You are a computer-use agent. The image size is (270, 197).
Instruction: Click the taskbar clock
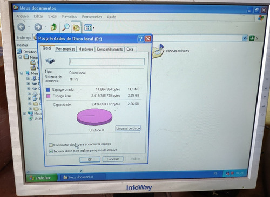pos(240,173)
